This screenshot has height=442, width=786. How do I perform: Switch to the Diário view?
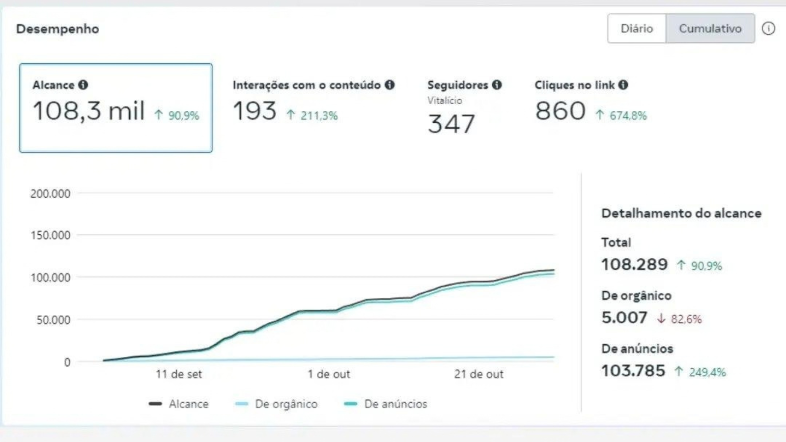tap(637, 28)
